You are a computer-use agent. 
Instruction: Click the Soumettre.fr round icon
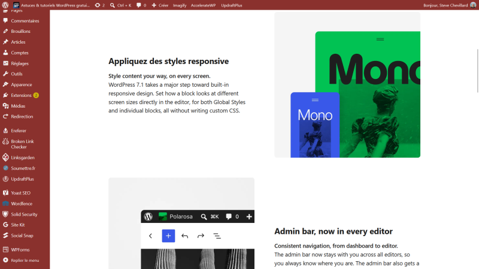5,168
